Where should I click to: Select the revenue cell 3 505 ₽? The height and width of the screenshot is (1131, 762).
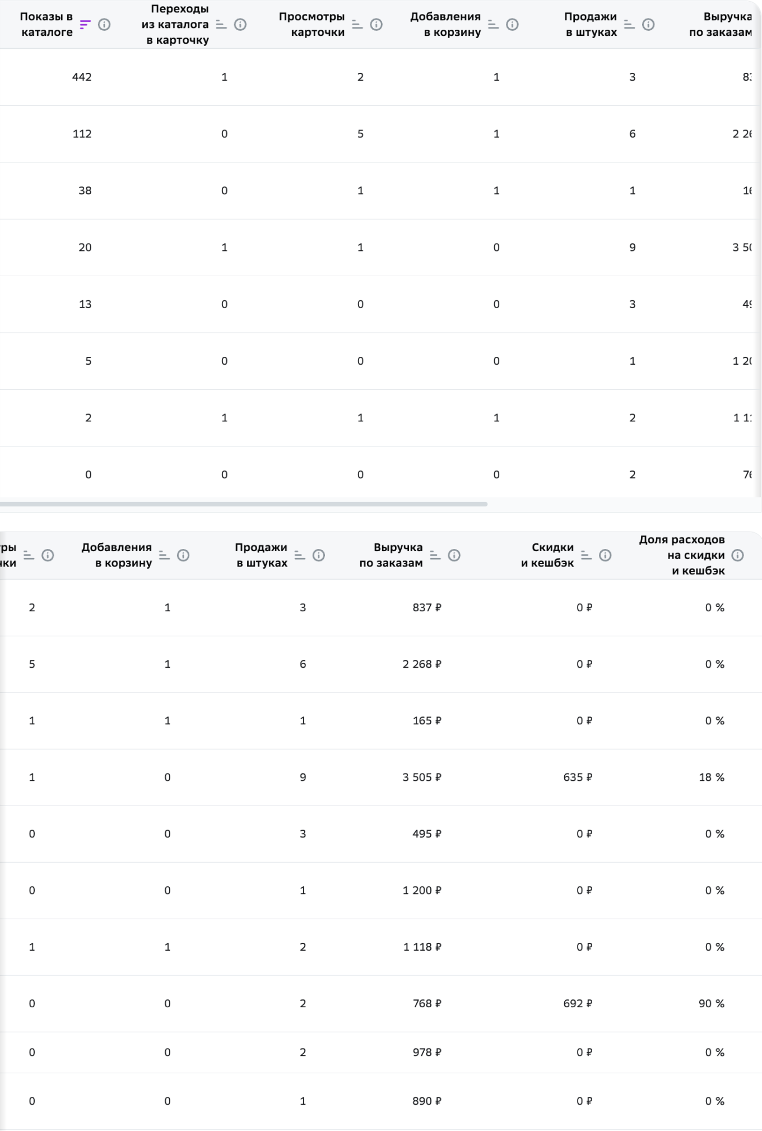(x=422, y=778)
